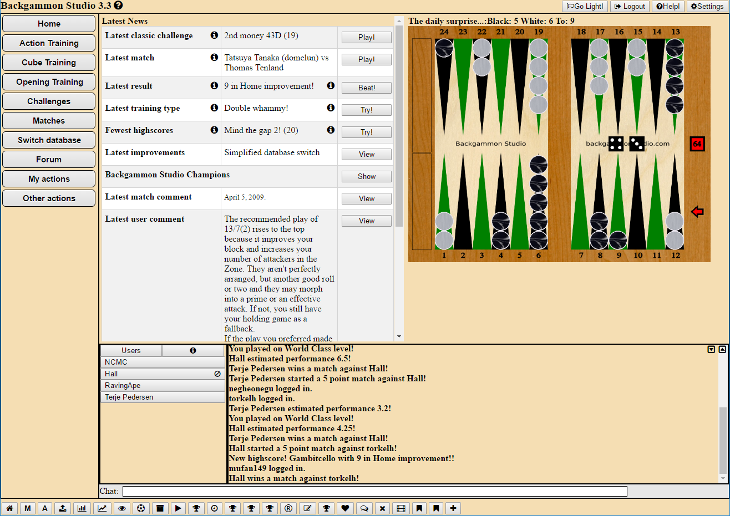This screenshot has height=516, width=730.
Task: Click the Users tab header
Action: (131, 350)
